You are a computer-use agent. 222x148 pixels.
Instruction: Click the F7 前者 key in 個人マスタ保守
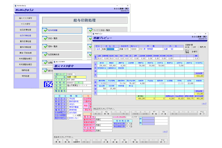tap(115, 141)
